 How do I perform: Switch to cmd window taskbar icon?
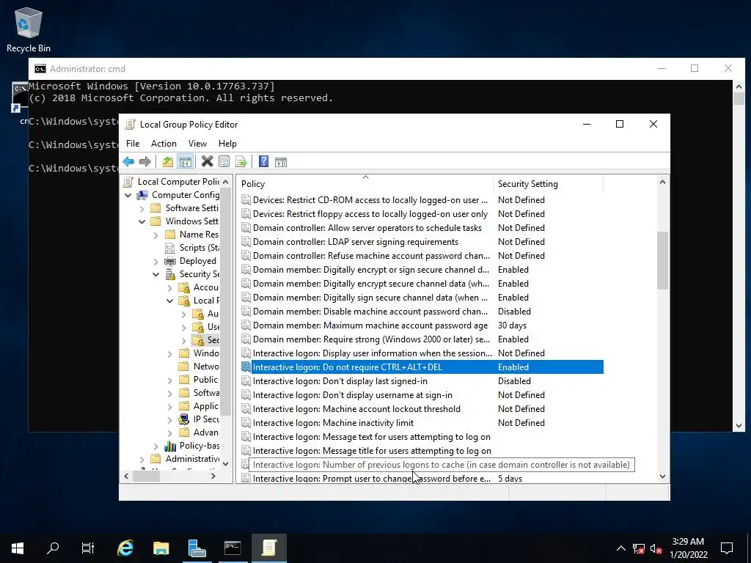coord(232,548)
